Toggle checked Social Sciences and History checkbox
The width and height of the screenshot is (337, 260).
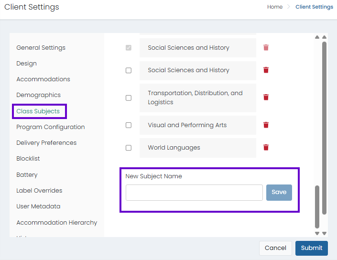tap(129, 48)
